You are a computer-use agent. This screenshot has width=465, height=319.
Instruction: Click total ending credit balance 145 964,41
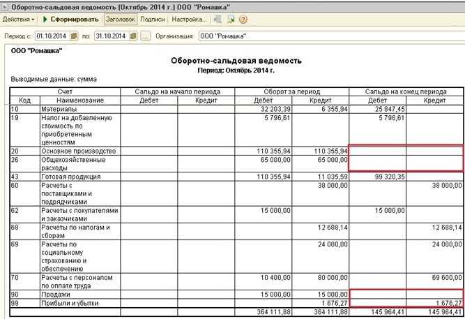(x=445, y=312)
